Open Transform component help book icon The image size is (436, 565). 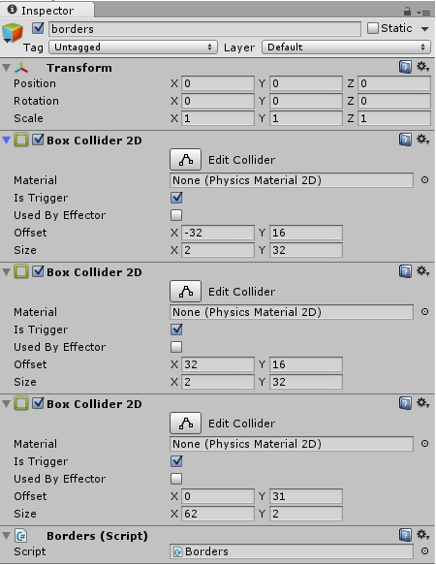[x=405, y=67]
